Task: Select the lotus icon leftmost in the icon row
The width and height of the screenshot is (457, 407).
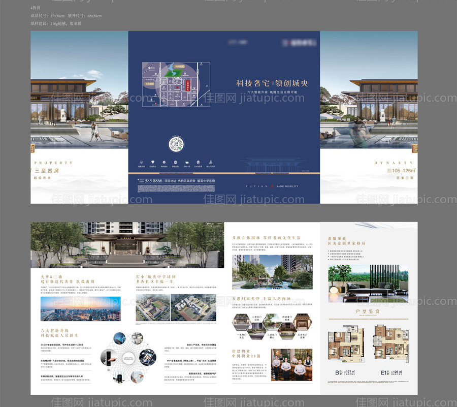Action: pos(141,162)
